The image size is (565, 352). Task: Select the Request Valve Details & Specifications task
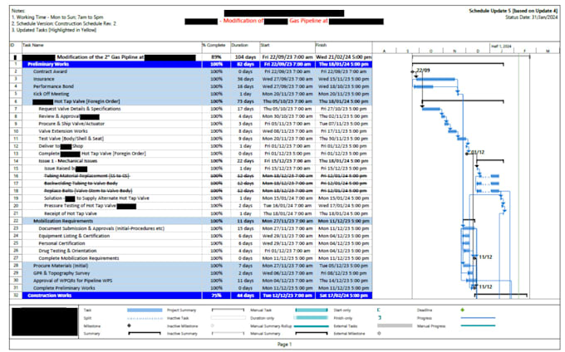(x=80, y=109)
